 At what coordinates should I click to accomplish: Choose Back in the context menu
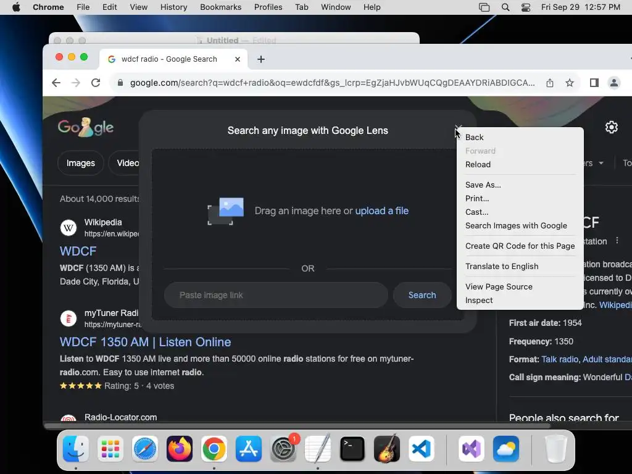point(520,138)
